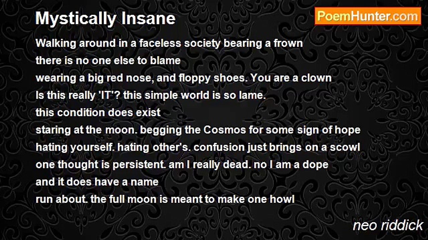Click the PoemHunter.com logo badge
Screen dimensions: 428x240
[x=368, y=16]
